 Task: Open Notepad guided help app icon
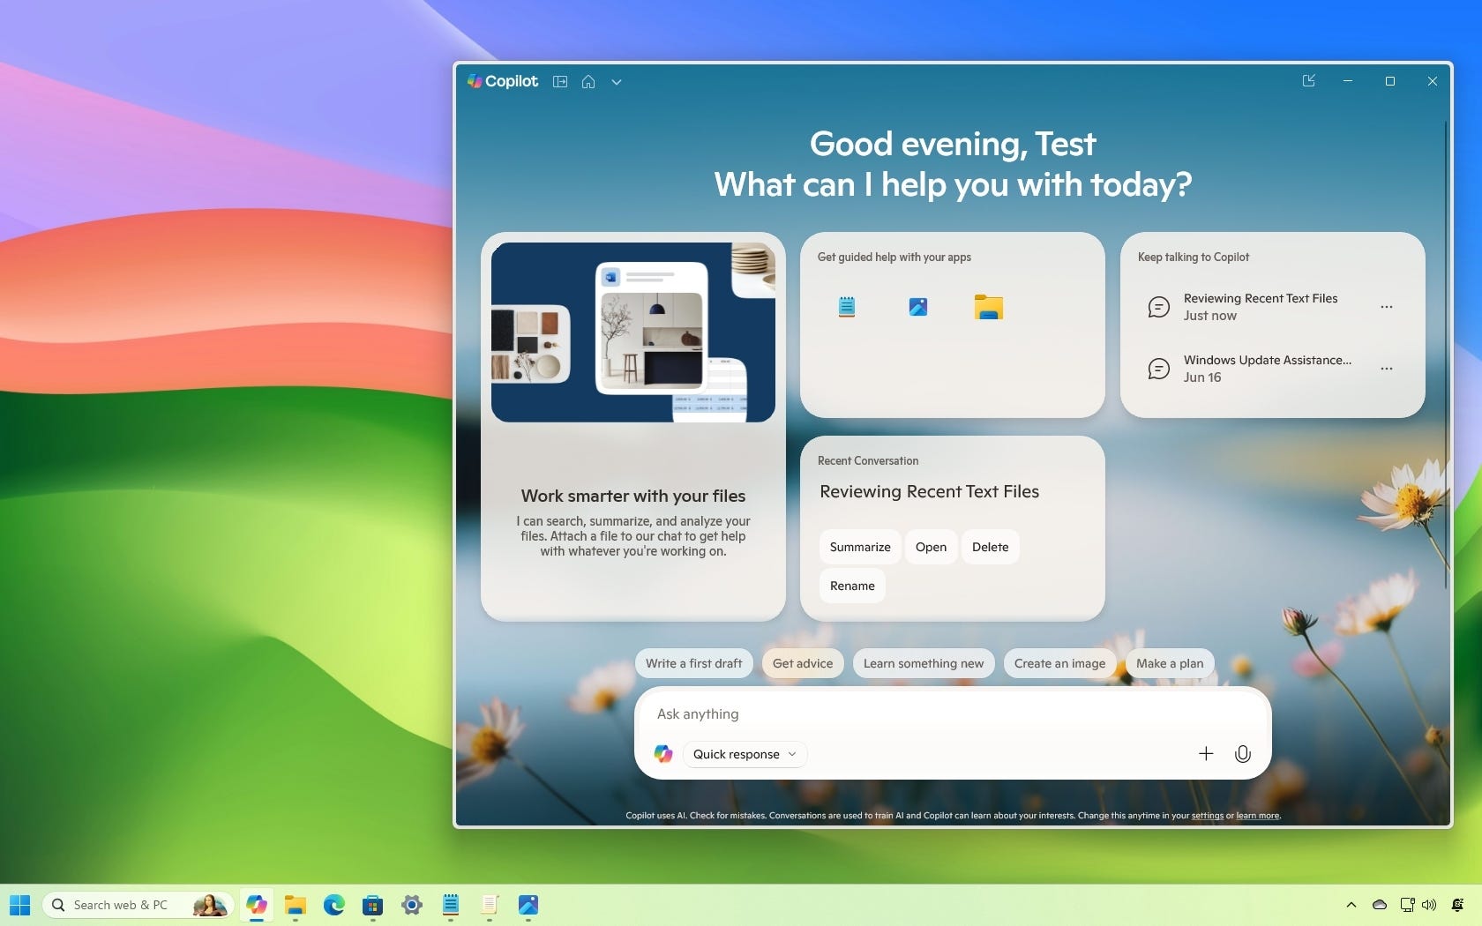pyautogui.click(x=847, y=307)
